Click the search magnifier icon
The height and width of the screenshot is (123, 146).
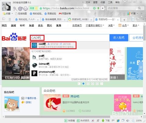click(140, 8)
